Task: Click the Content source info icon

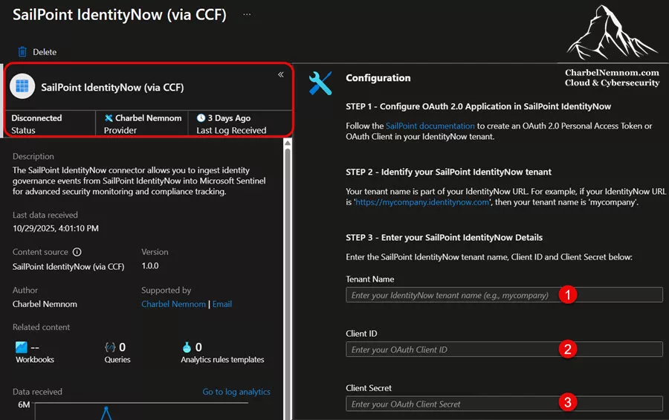Action: tap(77, 252)
